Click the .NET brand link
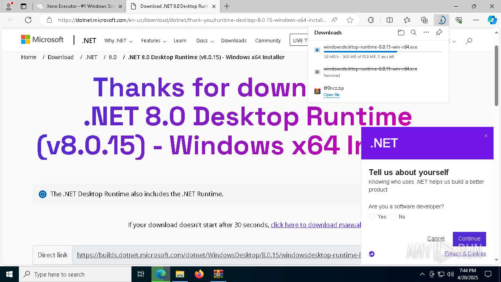Screen dimensions: 501x282 pos(89,41)
